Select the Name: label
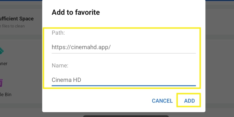The width and height of the screenshot is (234, 117). click(60, 65)
